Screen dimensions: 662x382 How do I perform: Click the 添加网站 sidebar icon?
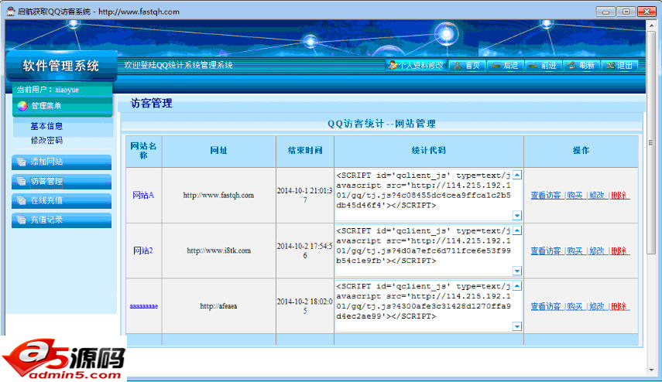tap(20, 162)
